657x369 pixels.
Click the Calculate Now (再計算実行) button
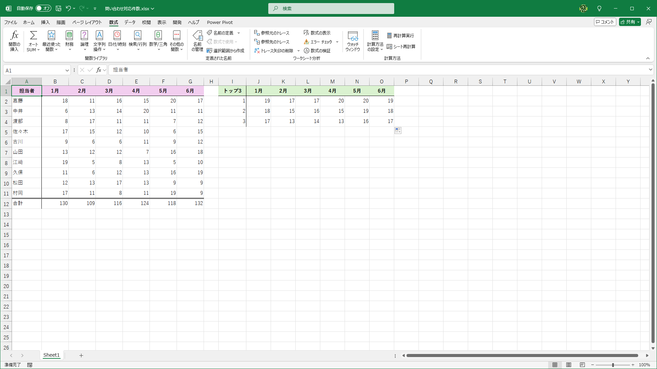coord(400,36)
